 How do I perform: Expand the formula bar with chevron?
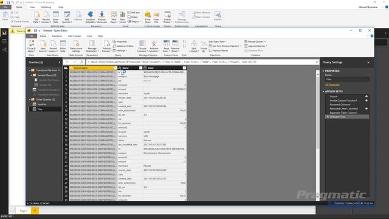pyautogui.click(x=317, y=62)
